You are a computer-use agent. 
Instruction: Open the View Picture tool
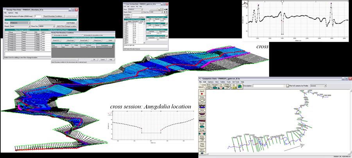[202, 151]
